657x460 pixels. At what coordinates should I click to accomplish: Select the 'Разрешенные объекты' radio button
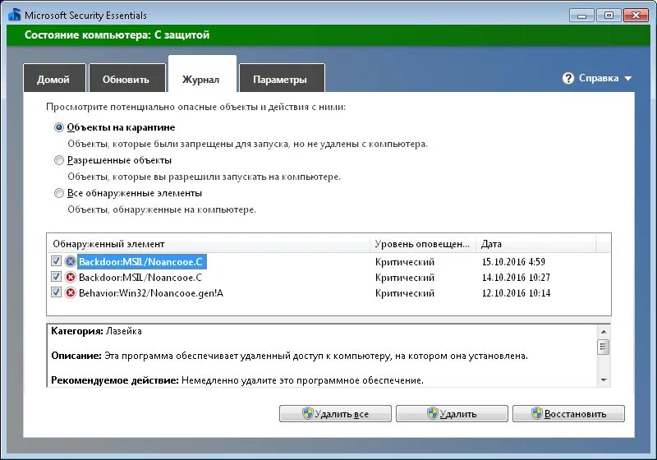(59, 160)
